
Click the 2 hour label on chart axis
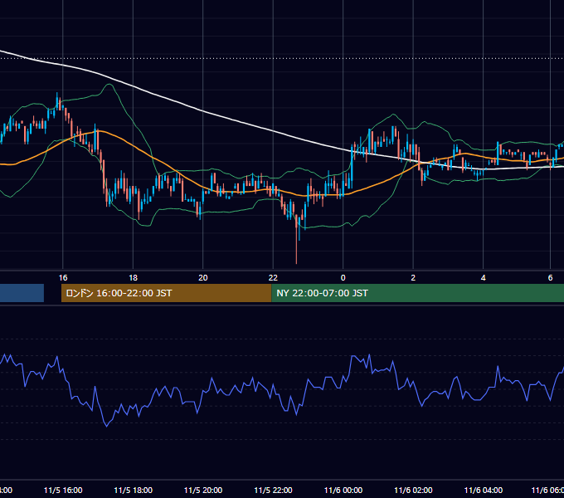point(413,277)
